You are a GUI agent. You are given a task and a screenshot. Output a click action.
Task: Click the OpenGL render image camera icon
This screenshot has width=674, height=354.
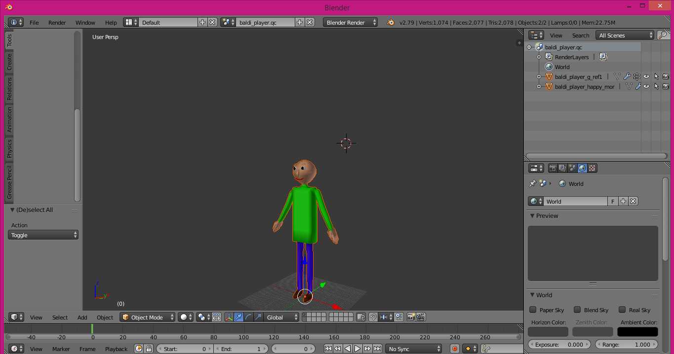coord(411,317)
